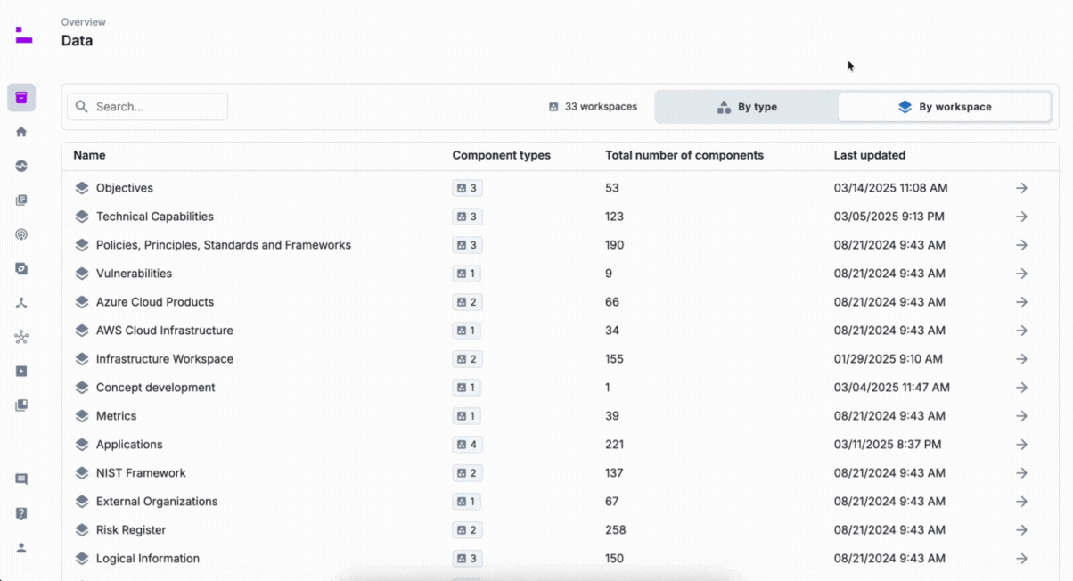1073x581 pixels.
Task: Open the chat icon near the sidebar bottom
Action: point(20,479)
